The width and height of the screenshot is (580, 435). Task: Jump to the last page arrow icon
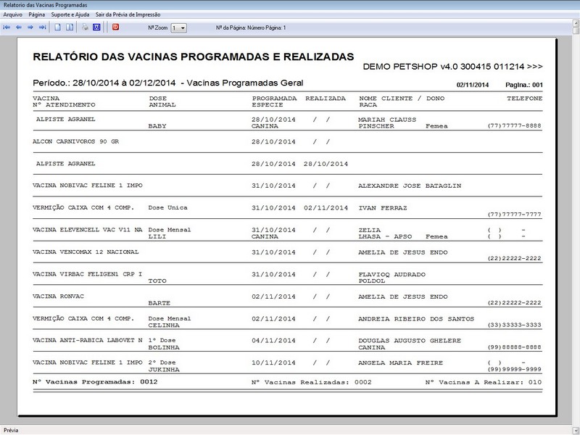[43, 28]
